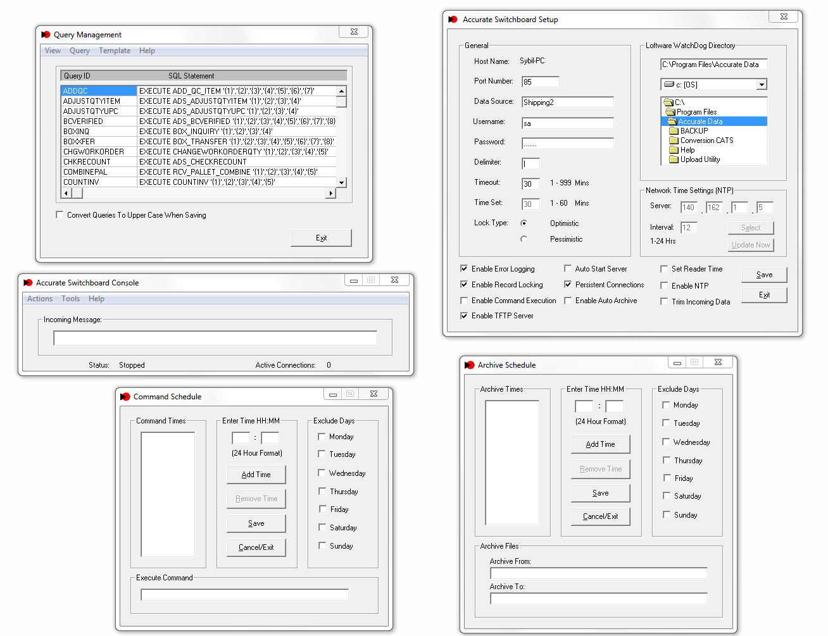
Task: Check Convert Queries To Upper Case When Saving
Action: 60,215
